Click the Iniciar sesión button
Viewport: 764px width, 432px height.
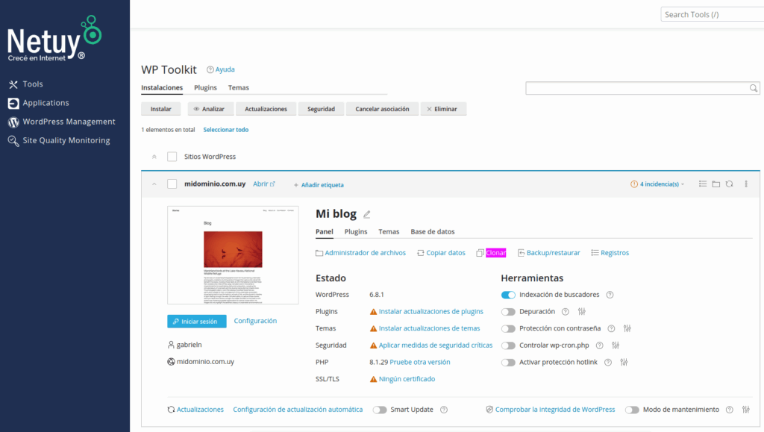point(197,322)
